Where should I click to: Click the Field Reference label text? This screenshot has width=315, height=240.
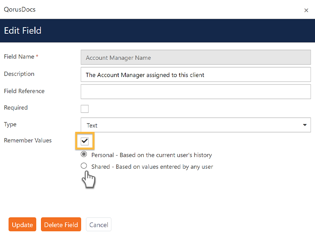click(x=24, y=91)
